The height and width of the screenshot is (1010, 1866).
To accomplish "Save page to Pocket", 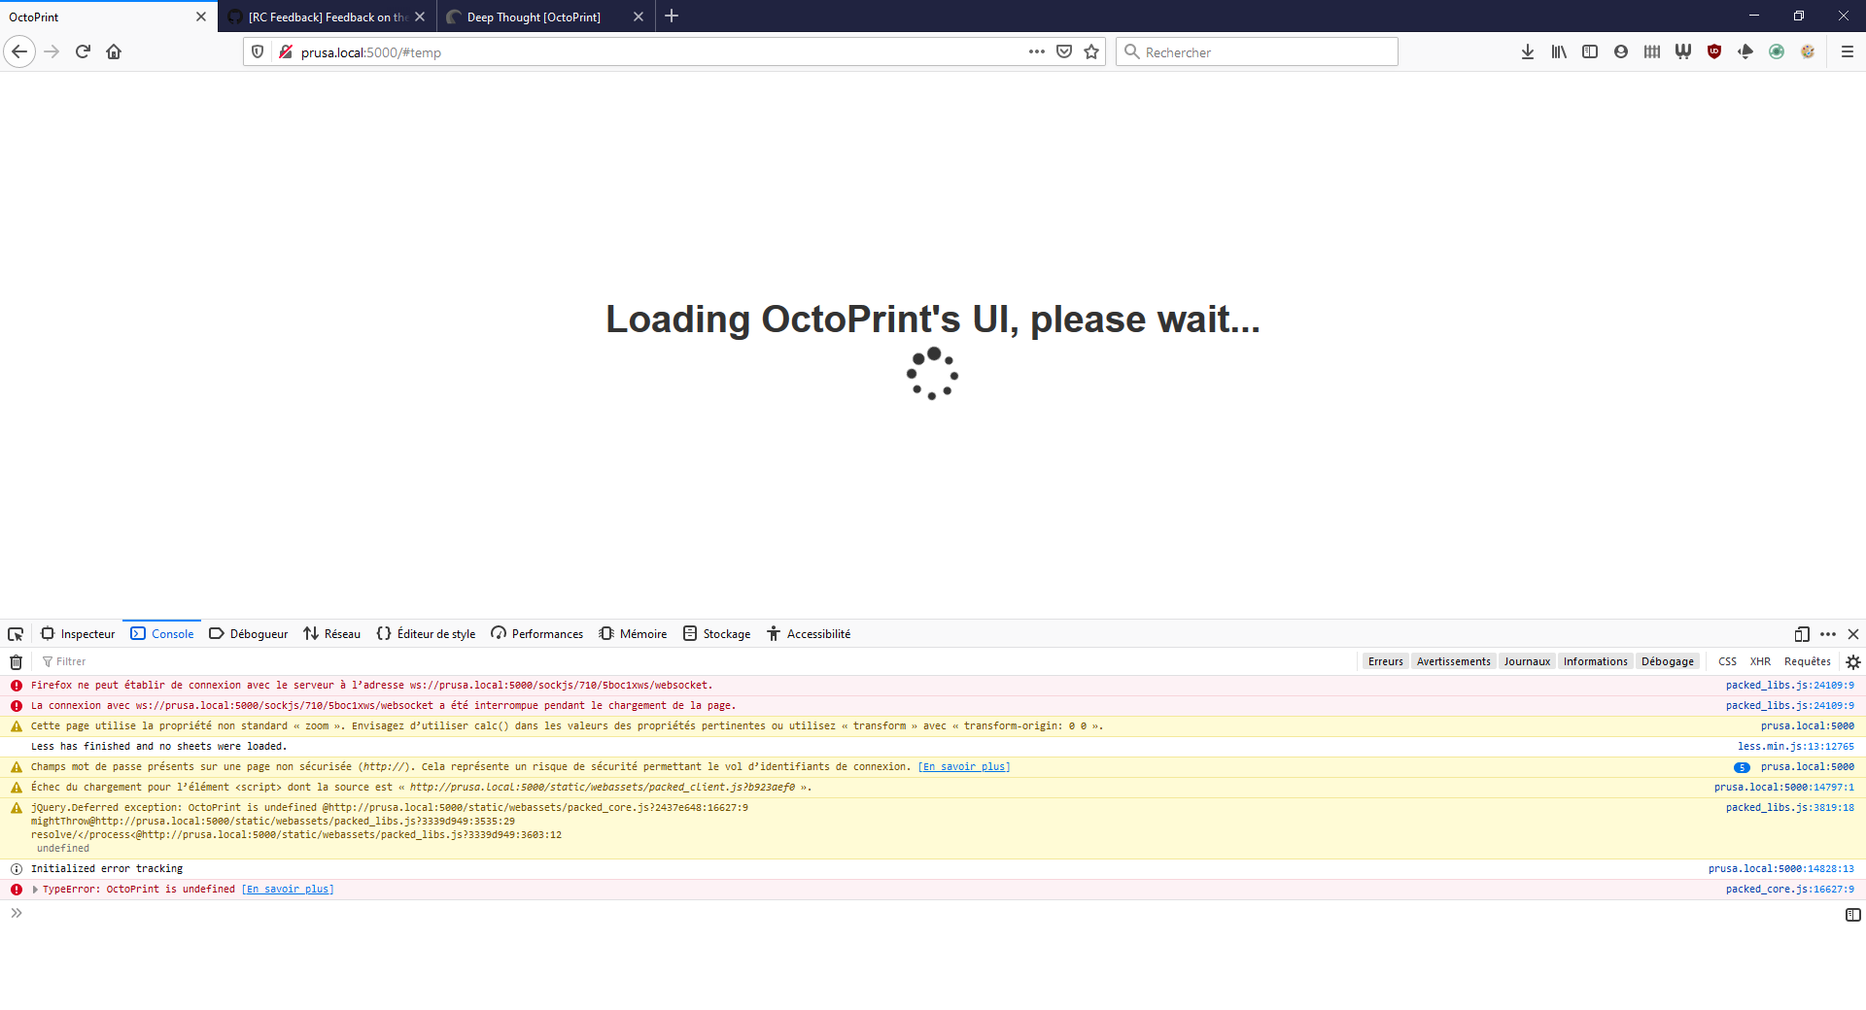I will pos(1064,51).
